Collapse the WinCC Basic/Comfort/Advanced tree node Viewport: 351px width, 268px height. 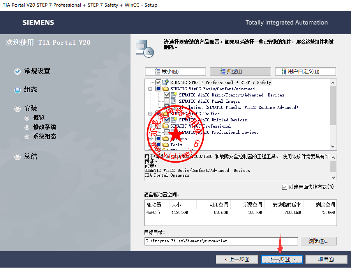point(150,89)
